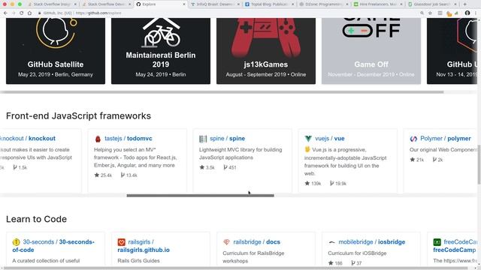Click the 30-seconds yellow avatar icon
481x270 pixels.
pos(16,242)
